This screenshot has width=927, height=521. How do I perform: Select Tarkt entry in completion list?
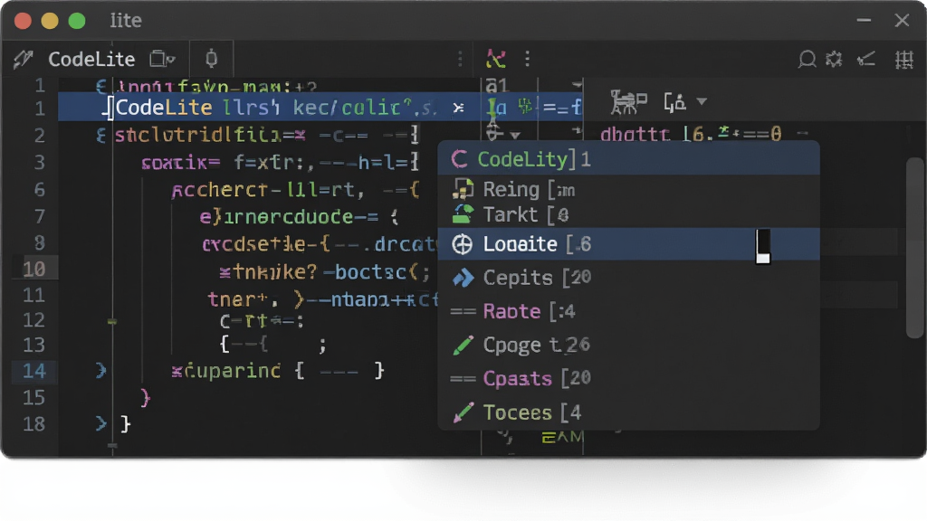point(628,215)
